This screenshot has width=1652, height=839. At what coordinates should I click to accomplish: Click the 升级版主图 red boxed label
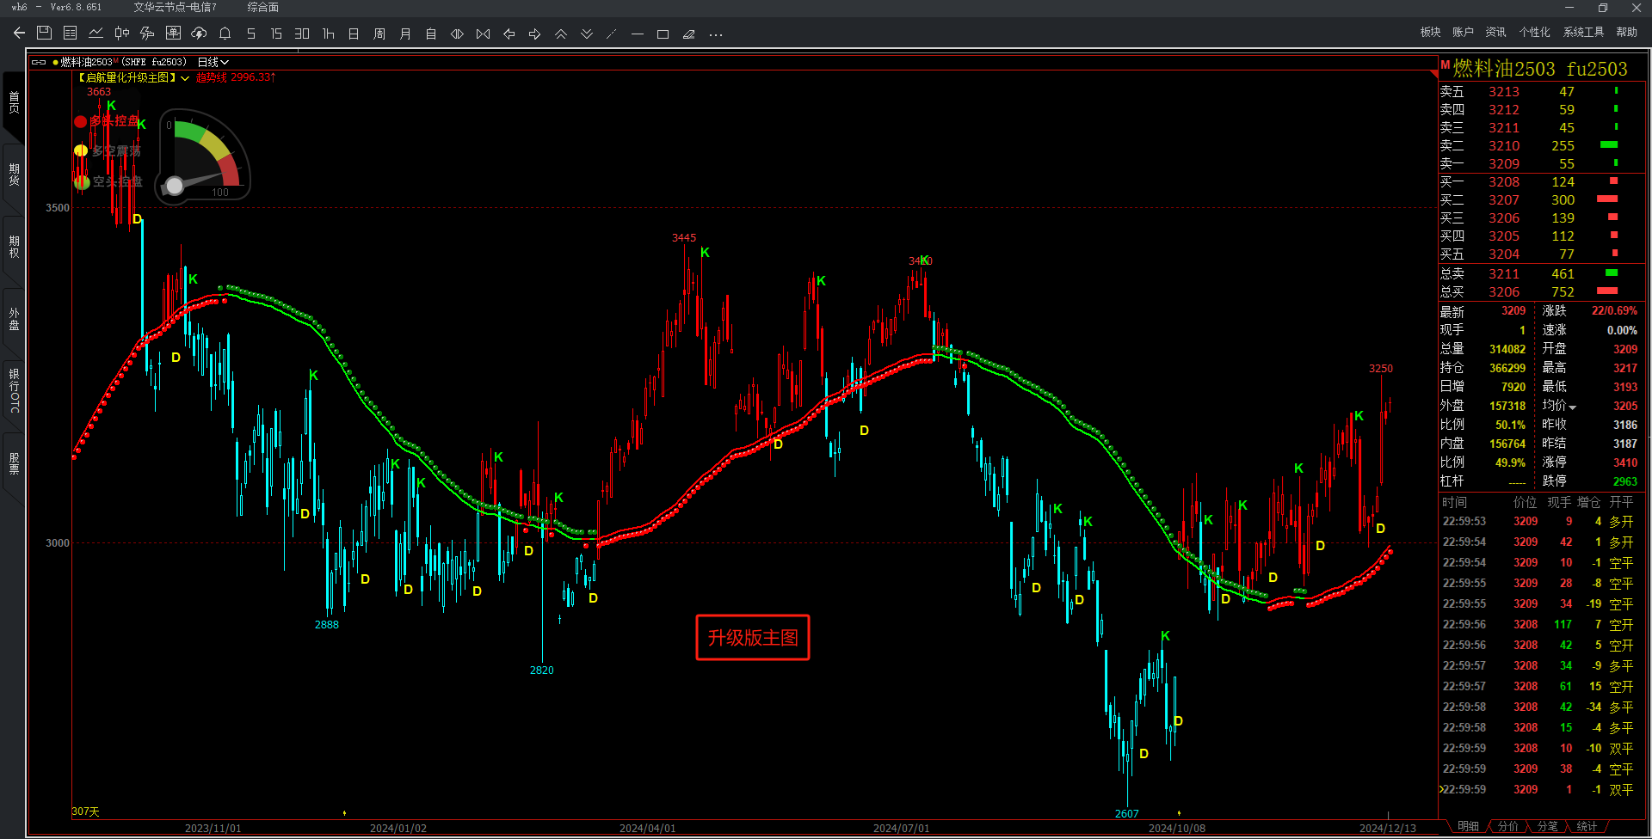(753, 638)
